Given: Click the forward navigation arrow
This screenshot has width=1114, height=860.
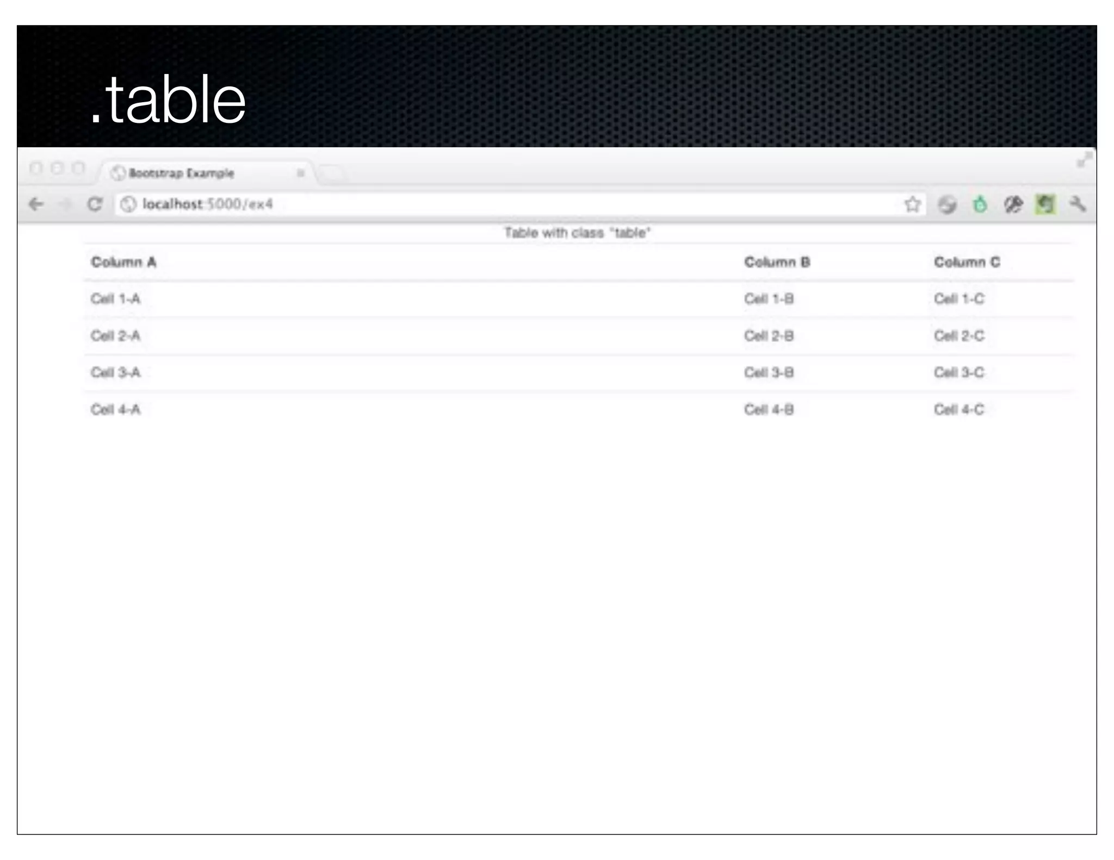Looking at the screenshot, I should (65, 204).
